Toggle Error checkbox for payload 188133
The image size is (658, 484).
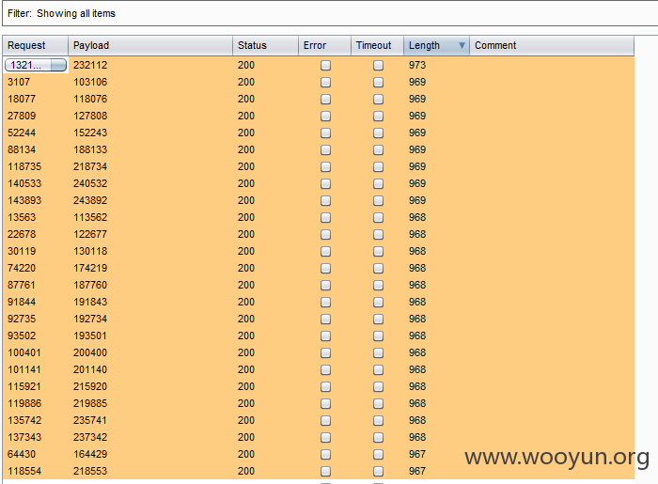(x=325, y=149)
